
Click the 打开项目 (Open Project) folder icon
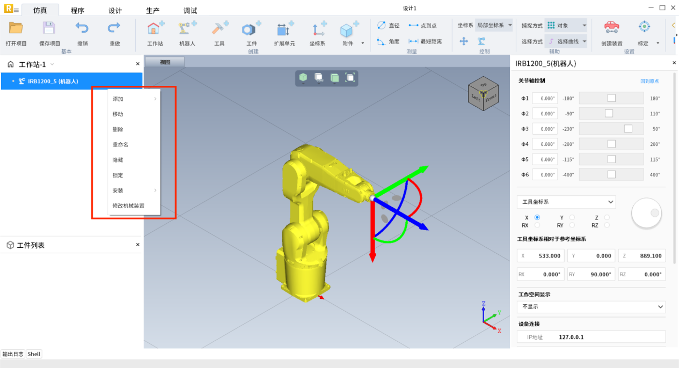[x=17, y=29]
